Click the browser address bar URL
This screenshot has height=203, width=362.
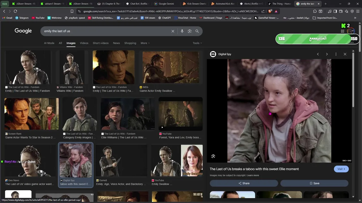coord(171,11)
